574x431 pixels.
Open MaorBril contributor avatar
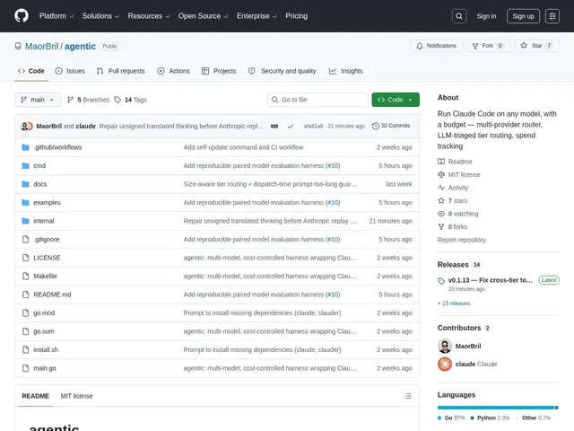(x=445, y=346)
